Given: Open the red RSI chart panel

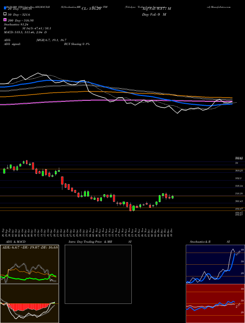Looking at the screenshot, I should click(x=215, y=303).
